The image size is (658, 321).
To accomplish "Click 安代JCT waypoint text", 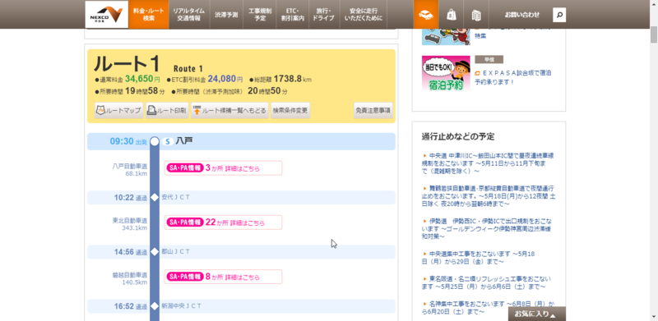I will coord(175,197).
